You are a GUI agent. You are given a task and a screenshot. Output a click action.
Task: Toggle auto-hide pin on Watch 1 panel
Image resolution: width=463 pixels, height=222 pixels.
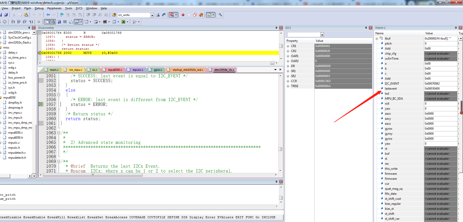[x=456, y=28]
